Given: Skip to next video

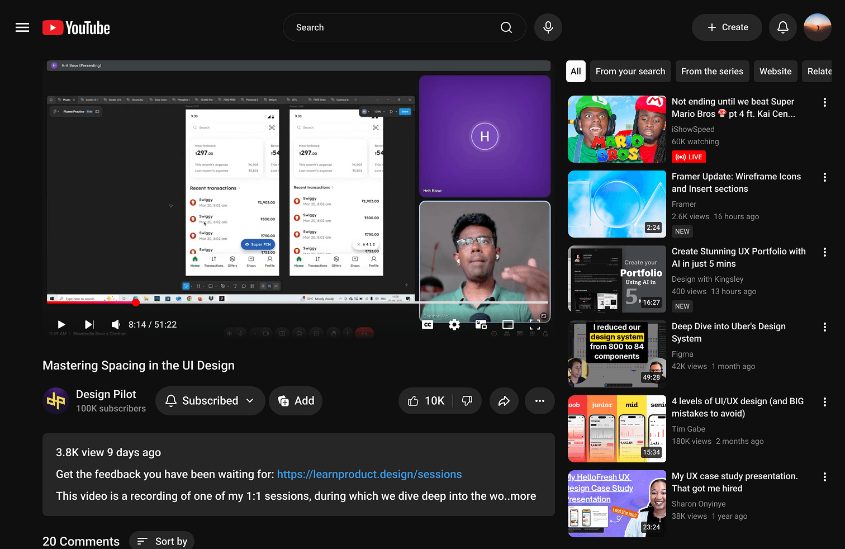Looking at the screenshot, I should pos(89,324).
